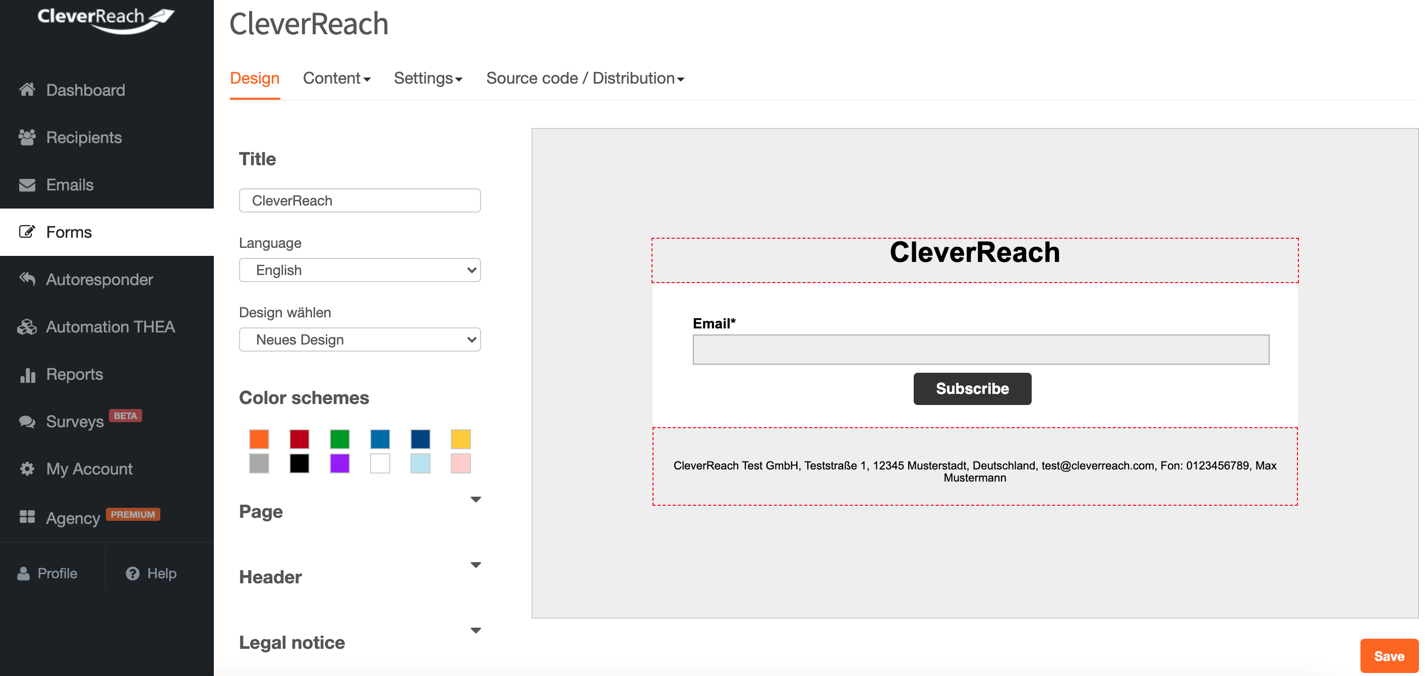1425x676 pixels.
Task: Click the Emails envelope icon
Action: [x=27, y=184]
